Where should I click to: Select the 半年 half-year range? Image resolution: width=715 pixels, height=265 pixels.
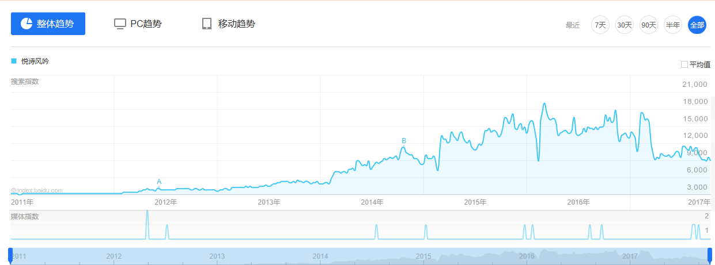pyautogui.click(x=673, y=25)
